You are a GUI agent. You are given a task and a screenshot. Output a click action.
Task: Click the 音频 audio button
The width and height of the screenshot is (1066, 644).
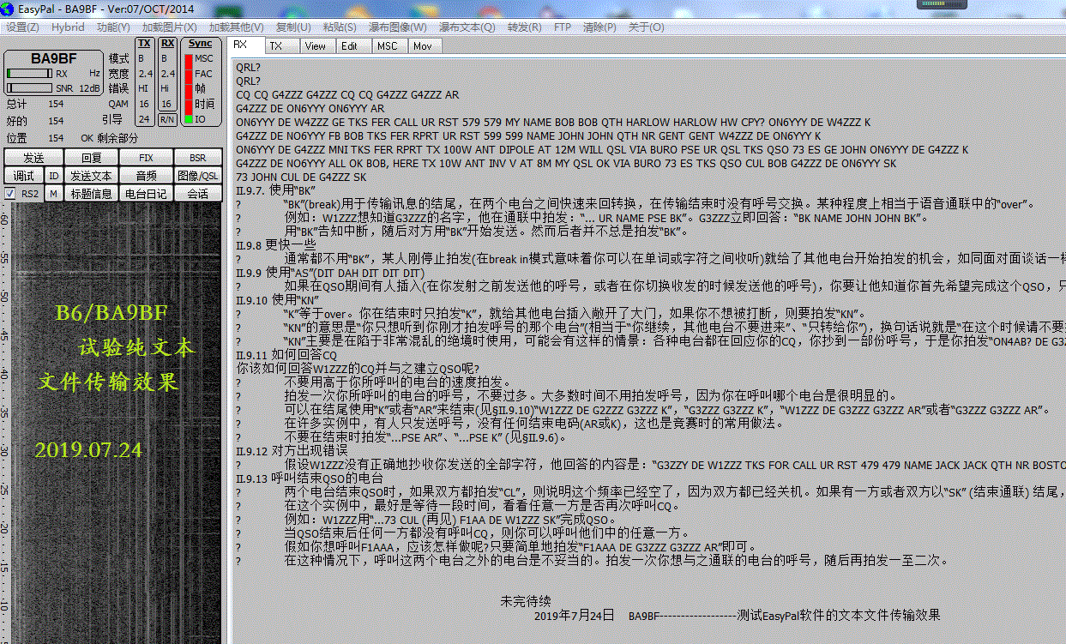(x=147, y=176)
